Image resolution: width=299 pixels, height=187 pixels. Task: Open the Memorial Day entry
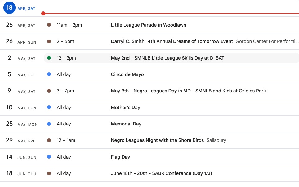click(x=126, y=124)
